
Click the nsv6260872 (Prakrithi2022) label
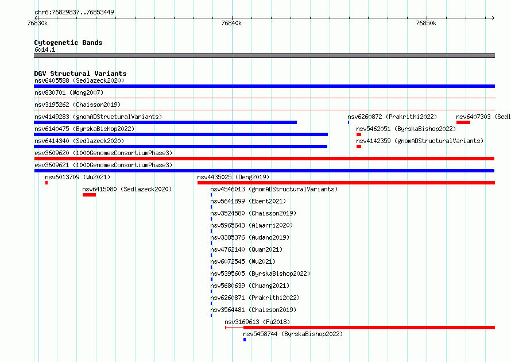(x=392, y=117)
